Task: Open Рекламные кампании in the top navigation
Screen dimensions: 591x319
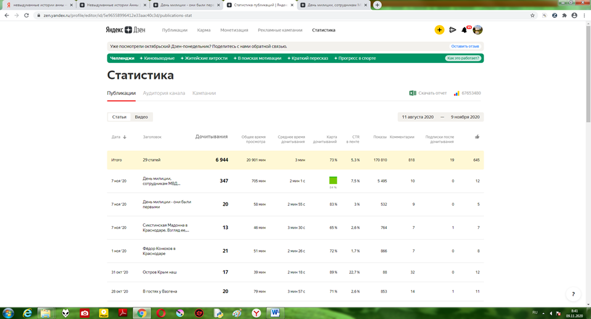Action: (280, 30)
